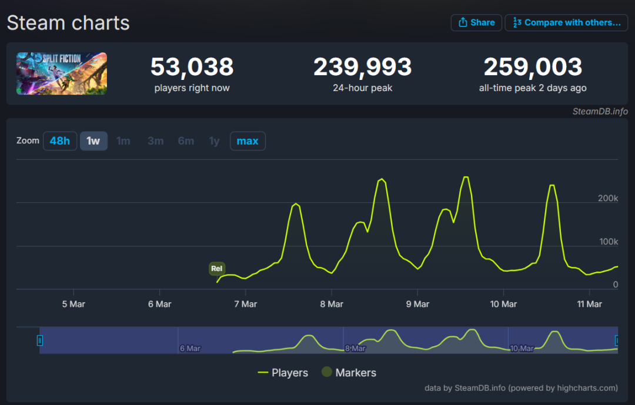Open Compare with others
635x405 pixels.
click(566, 23)
